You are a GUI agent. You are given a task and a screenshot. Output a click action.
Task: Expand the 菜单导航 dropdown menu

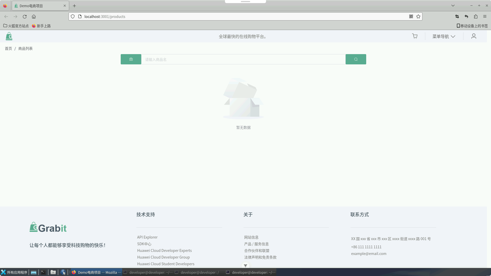coord(444,37)
